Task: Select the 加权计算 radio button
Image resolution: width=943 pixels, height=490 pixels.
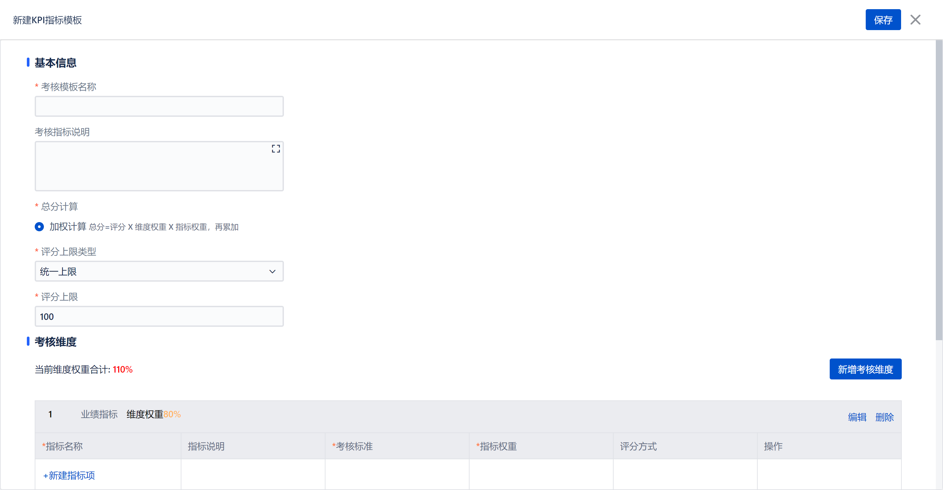Action: 39,227
